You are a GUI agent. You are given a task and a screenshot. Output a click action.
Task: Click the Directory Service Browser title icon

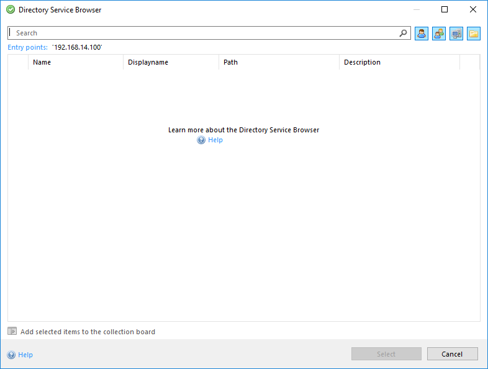pos(11,10)
